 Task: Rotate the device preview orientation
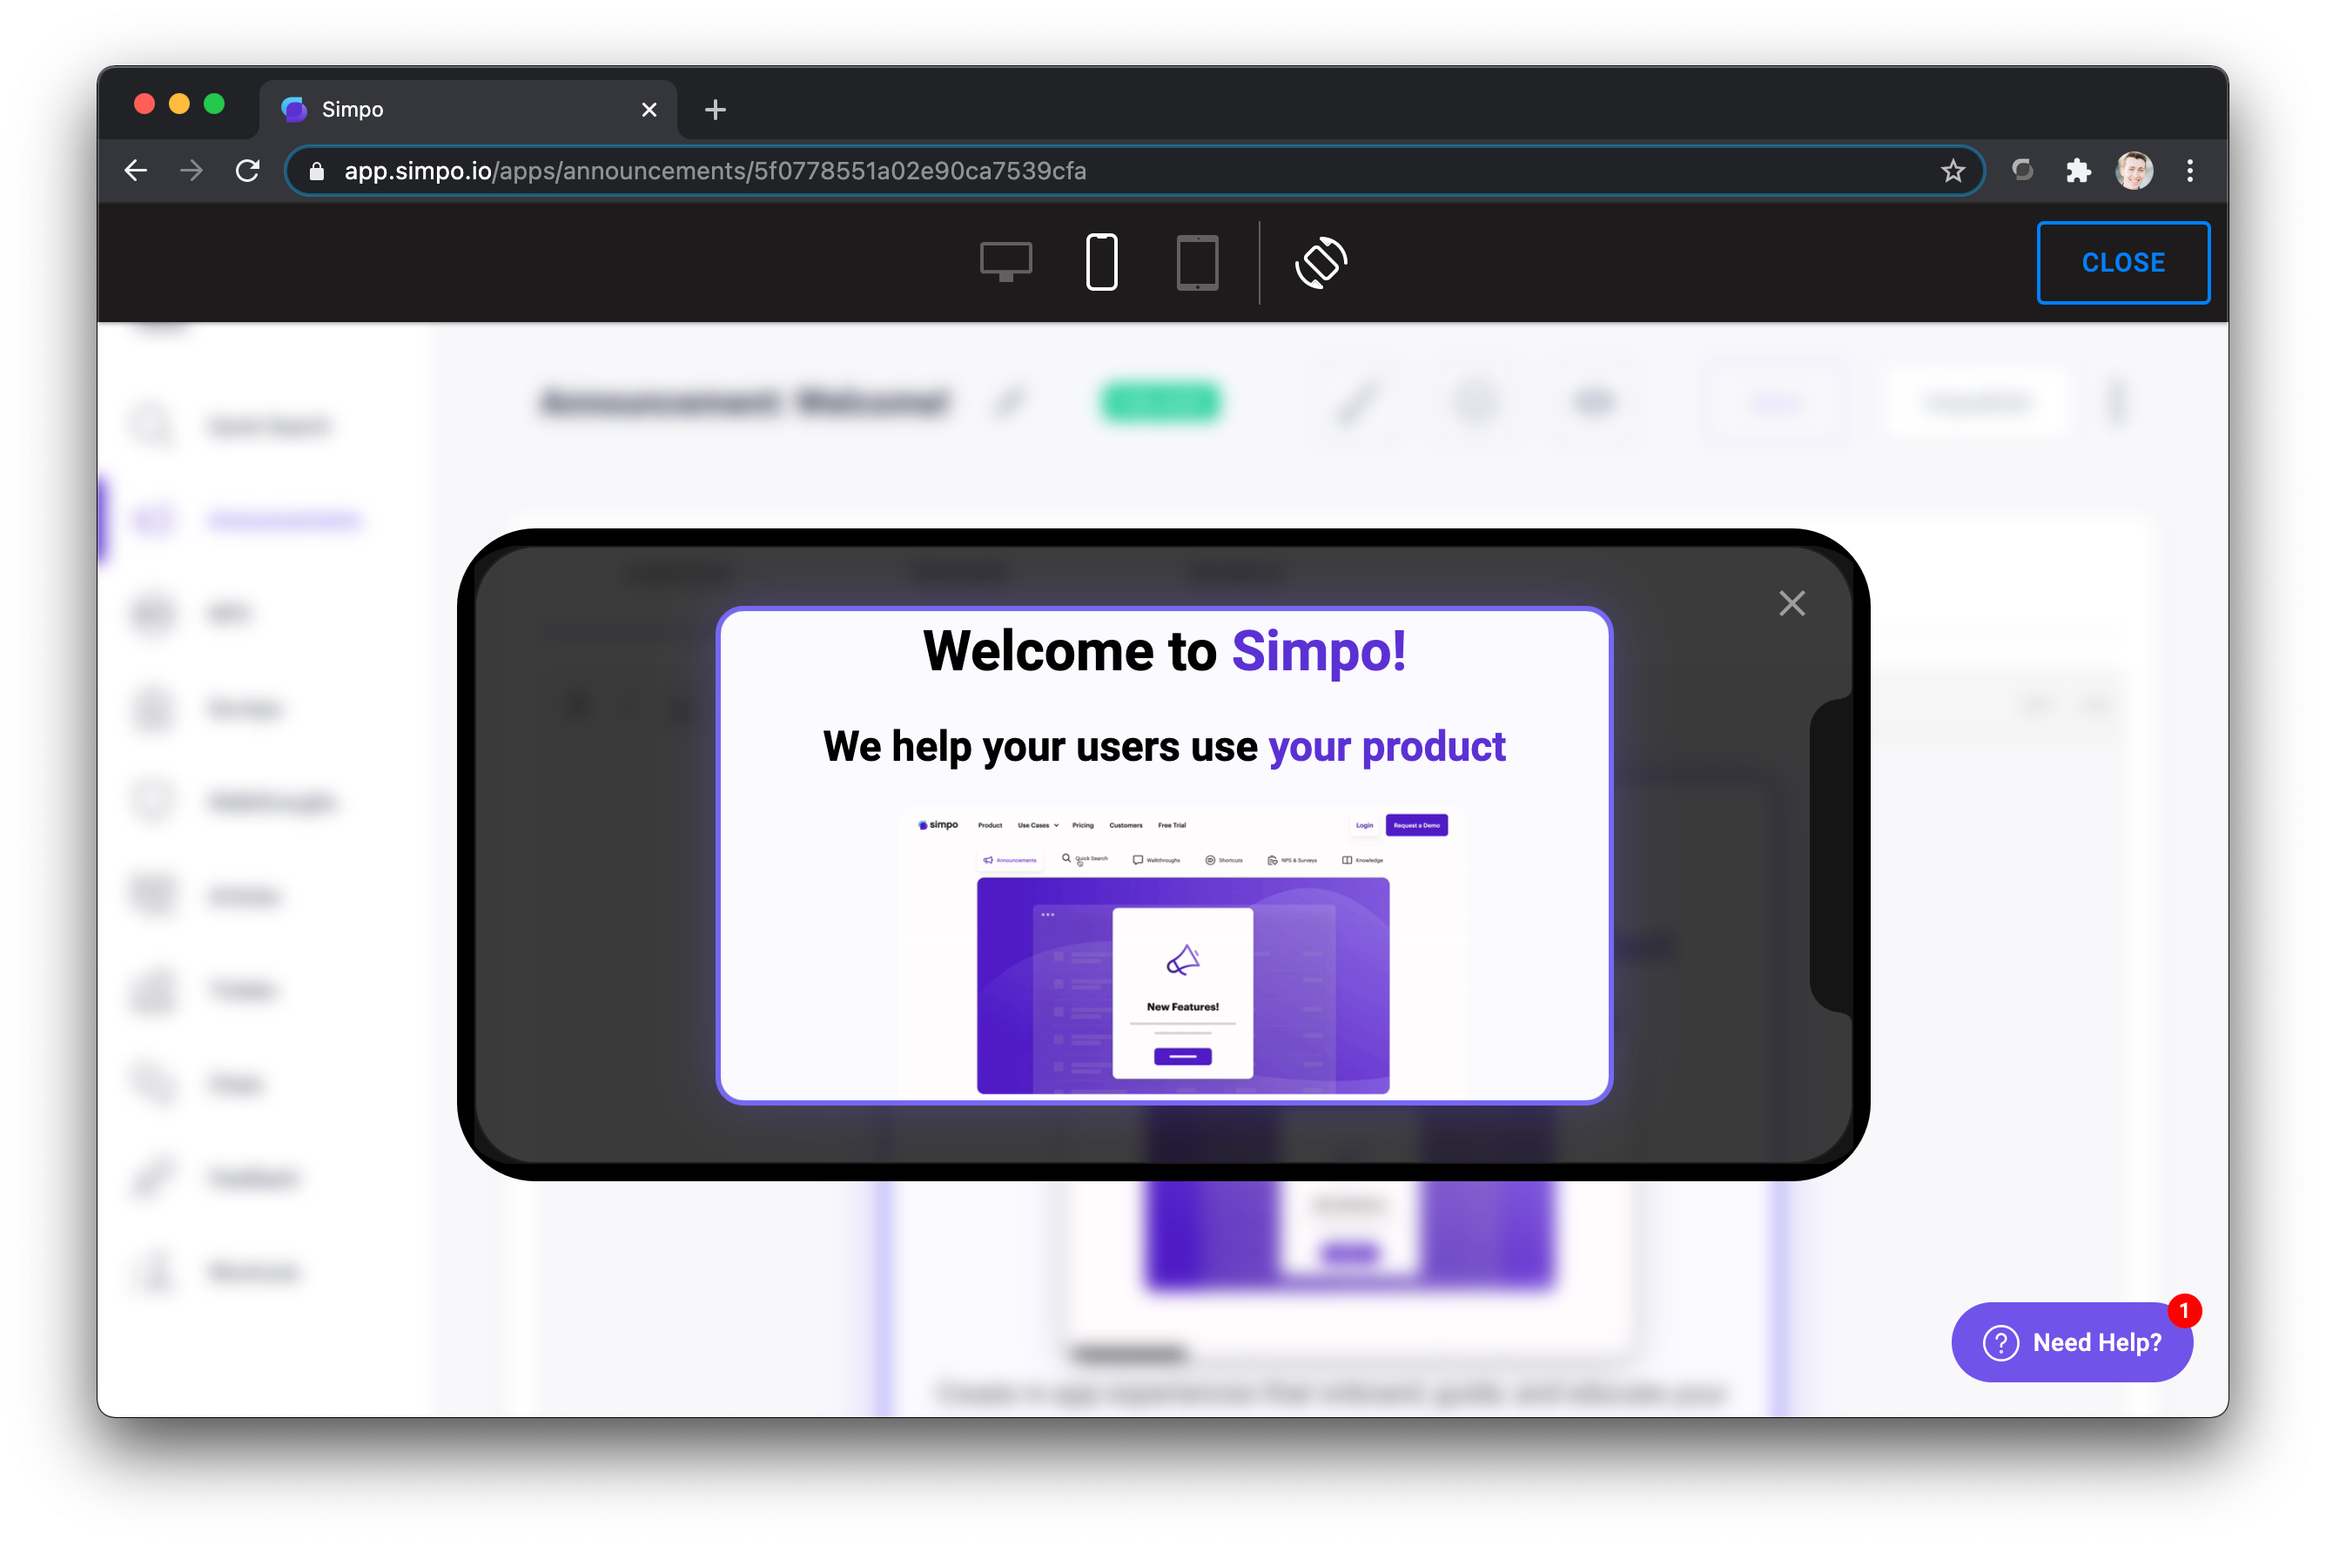[1321, 262]
